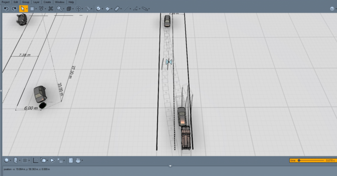Play the simulation animation

(x=52, y=160)
